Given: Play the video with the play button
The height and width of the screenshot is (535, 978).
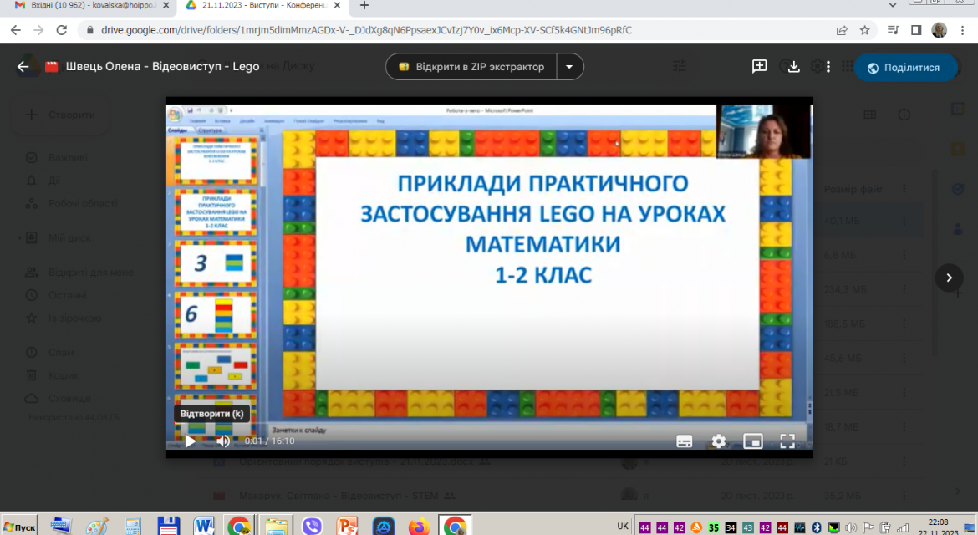Looking at the screenshot, I should [x=191, y=441].
